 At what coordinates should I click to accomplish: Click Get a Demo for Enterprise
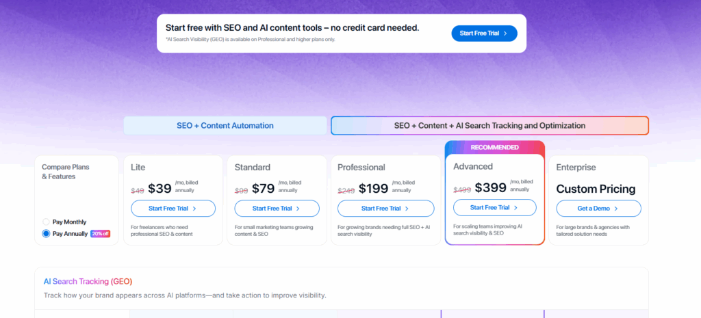[598, 209]
